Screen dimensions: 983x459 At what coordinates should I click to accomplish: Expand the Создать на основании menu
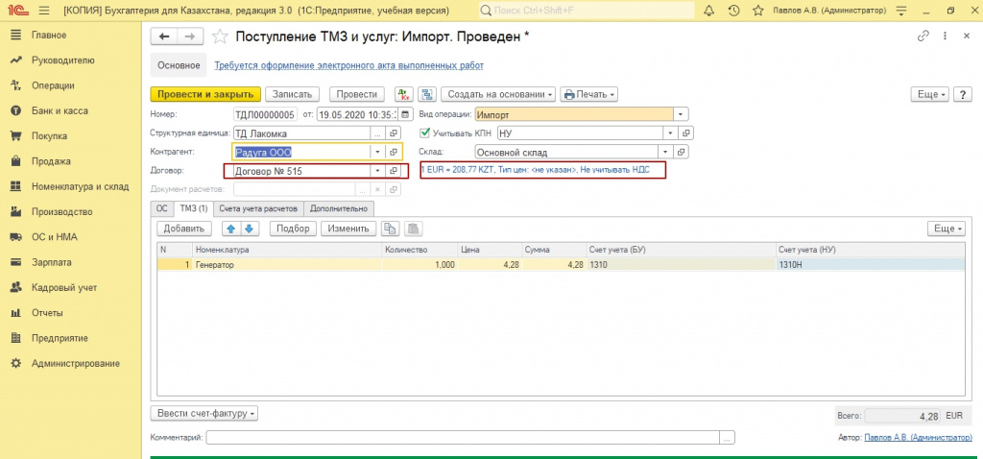[498, 94]
